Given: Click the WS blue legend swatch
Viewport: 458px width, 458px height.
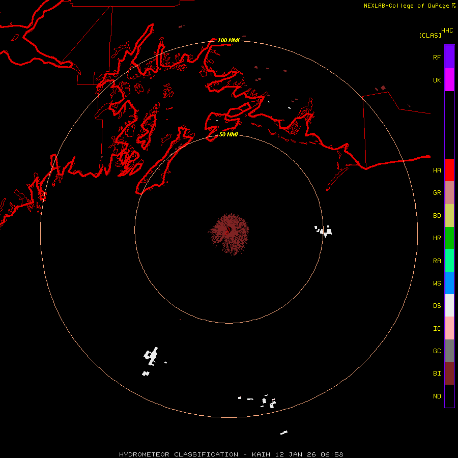Looking at the screenshot, I should [x=449, y=283].
